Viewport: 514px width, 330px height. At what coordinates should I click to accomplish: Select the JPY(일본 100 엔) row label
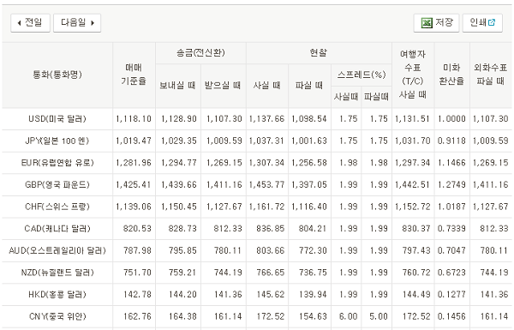[57, 141]
